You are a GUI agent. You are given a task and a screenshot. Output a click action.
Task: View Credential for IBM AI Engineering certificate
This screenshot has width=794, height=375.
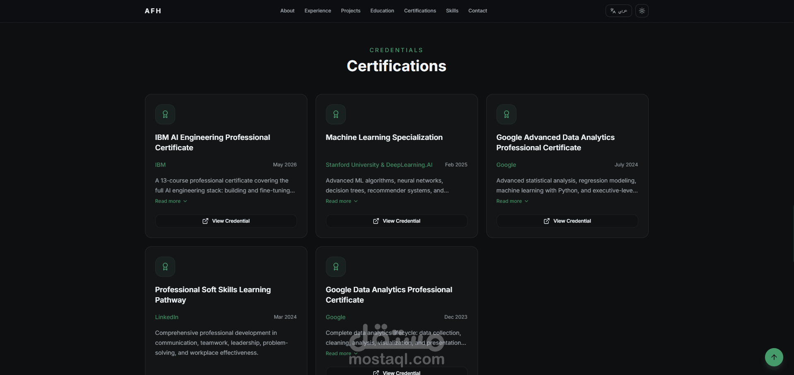226,221
